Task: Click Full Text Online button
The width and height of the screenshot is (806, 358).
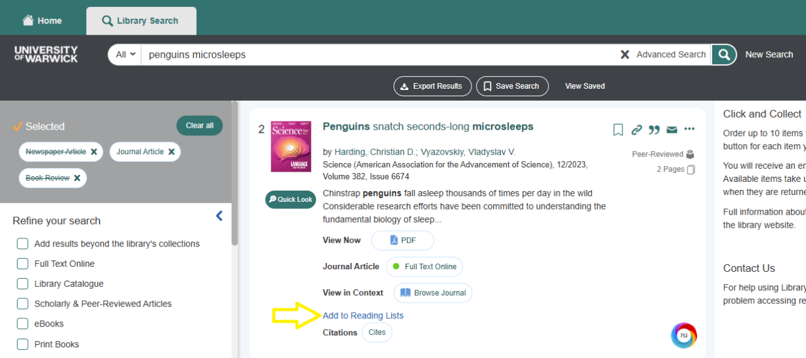Action: (424, 267)
